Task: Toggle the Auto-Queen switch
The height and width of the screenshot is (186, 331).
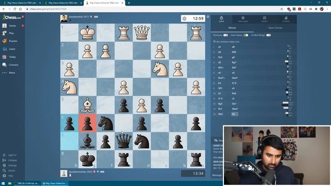Action: click(246, 35)
